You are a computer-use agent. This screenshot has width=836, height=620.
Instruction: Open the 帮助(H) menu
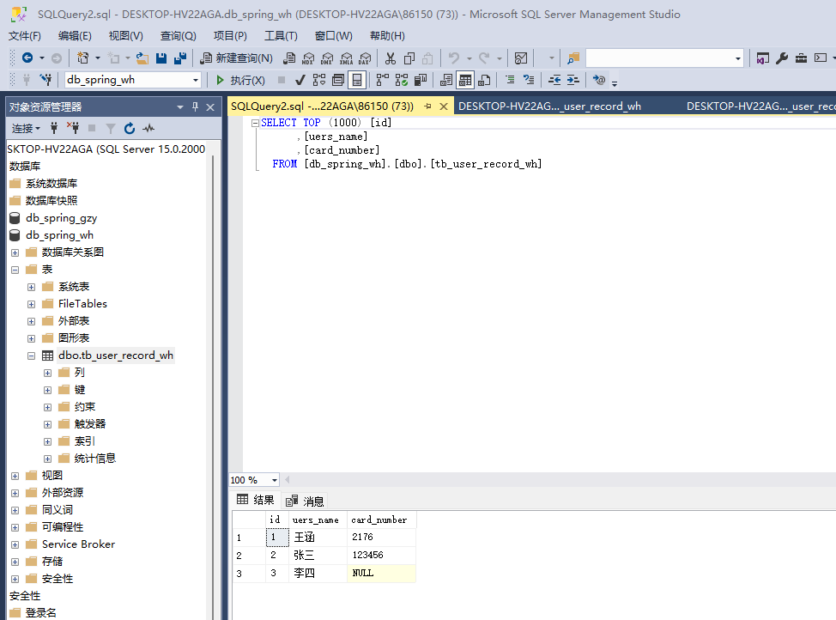tap(387, 36)
